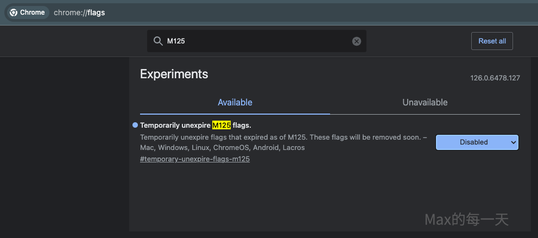Click the platform list starting with Mac, Windows
538x238 pixels.
coord(222,148)
